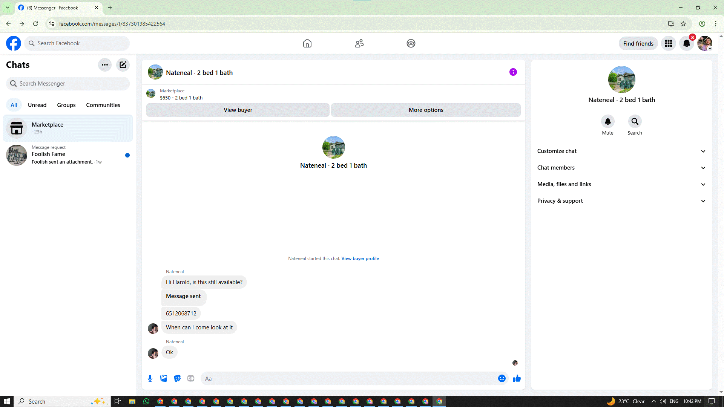
Task: Expand Media, files and links section
Action: [621, 184]
